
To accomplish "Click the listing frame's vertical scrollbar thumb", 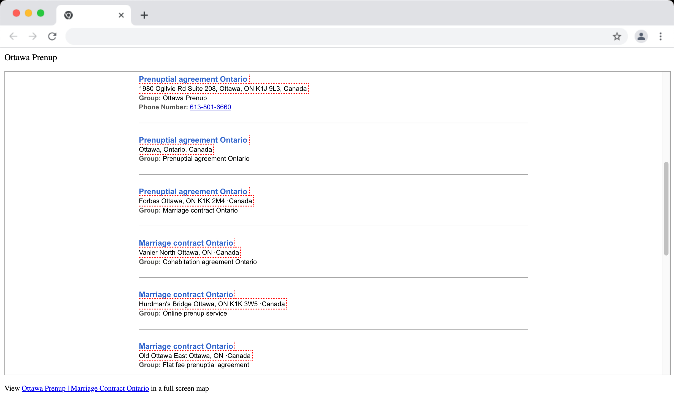I will pos(666,209).
